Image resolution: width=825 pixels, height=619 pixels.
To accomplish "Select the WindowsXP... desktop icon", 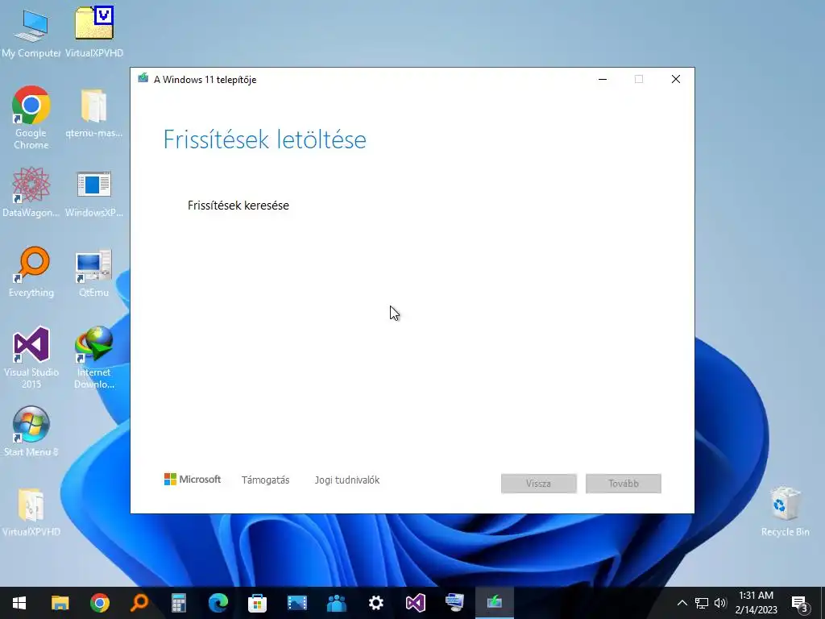I will click(x=93, y=193).
